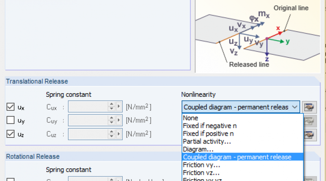
Task: Click the arrow button beside the Cuz field
Action: (x=119, y=134)
